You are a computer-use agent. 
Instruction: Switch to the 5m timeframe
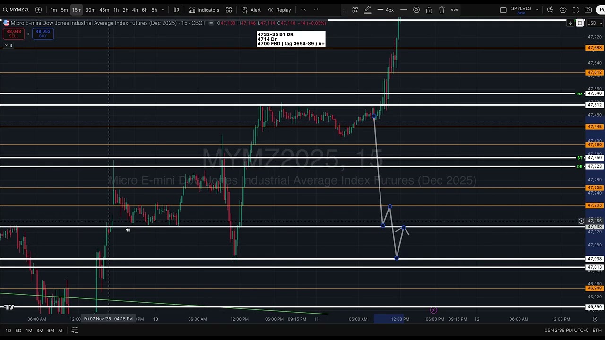point(64,10)
